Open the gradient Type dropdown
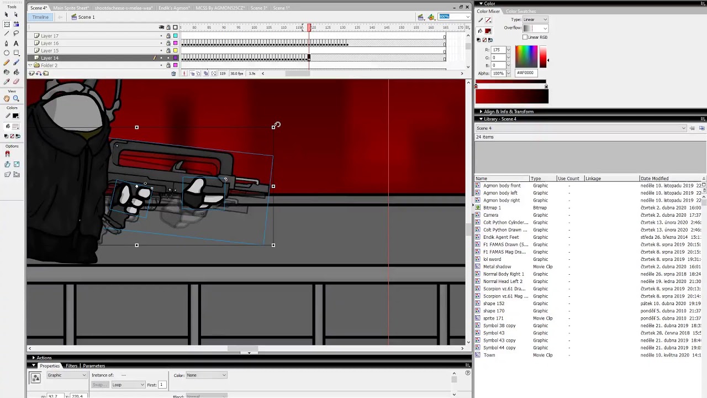The image size is (707, 398). tap(535, 19)
